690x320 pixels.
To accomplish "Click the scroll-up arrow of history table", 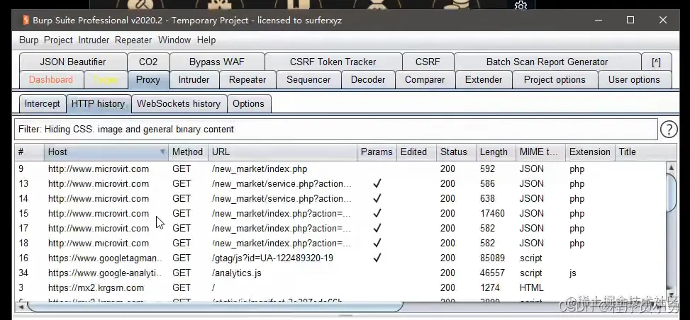I will pyautogui.click(x=672, y=167).
